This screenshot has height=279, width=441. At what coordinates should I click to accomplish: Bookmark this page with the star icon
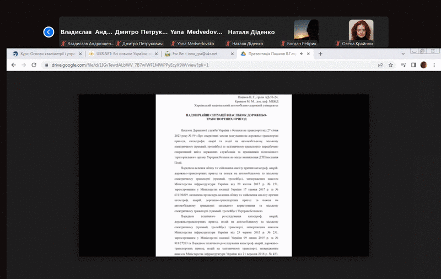(x=390, y=65)
